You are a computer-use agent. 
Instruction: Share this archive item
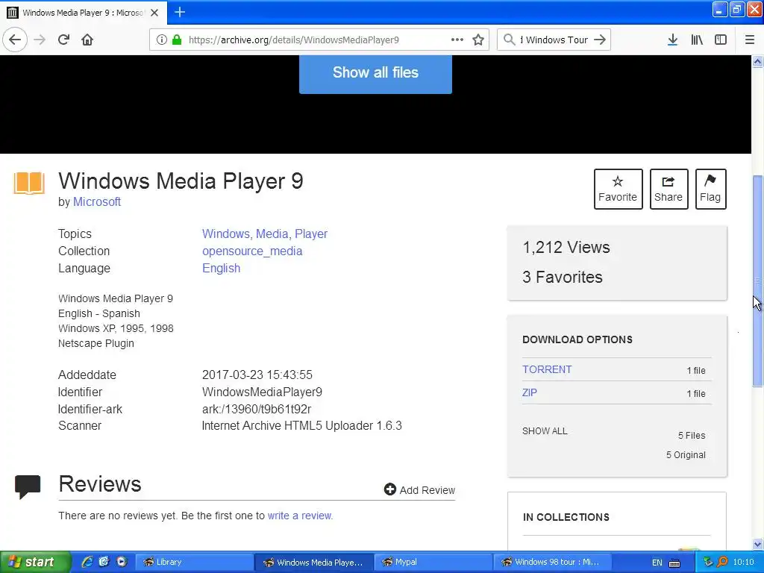668,189
